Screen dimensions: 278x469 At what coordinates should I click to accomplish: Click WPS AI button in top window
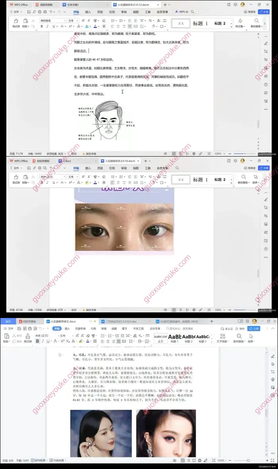coord(181,12)
